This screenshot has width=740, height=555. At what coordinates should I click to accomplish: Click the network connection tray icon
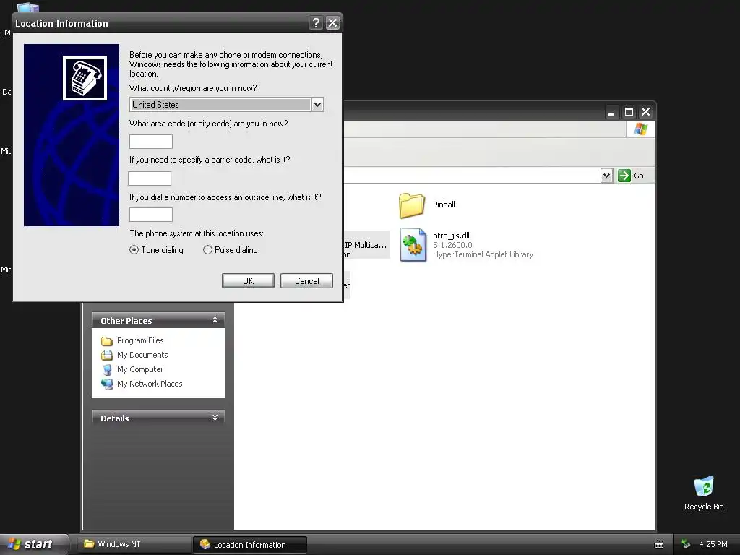(686, 544)
